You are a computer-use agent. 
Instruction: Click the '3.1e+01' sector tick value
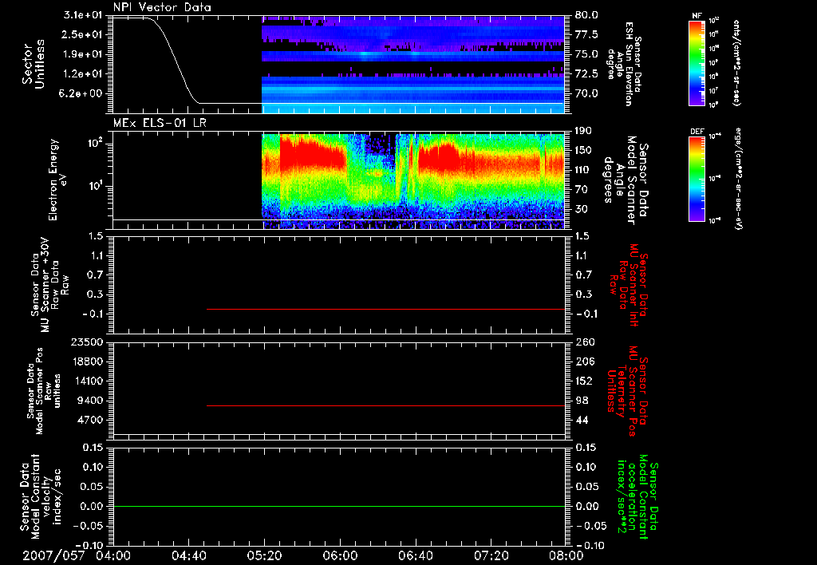(x=83, y=15)
